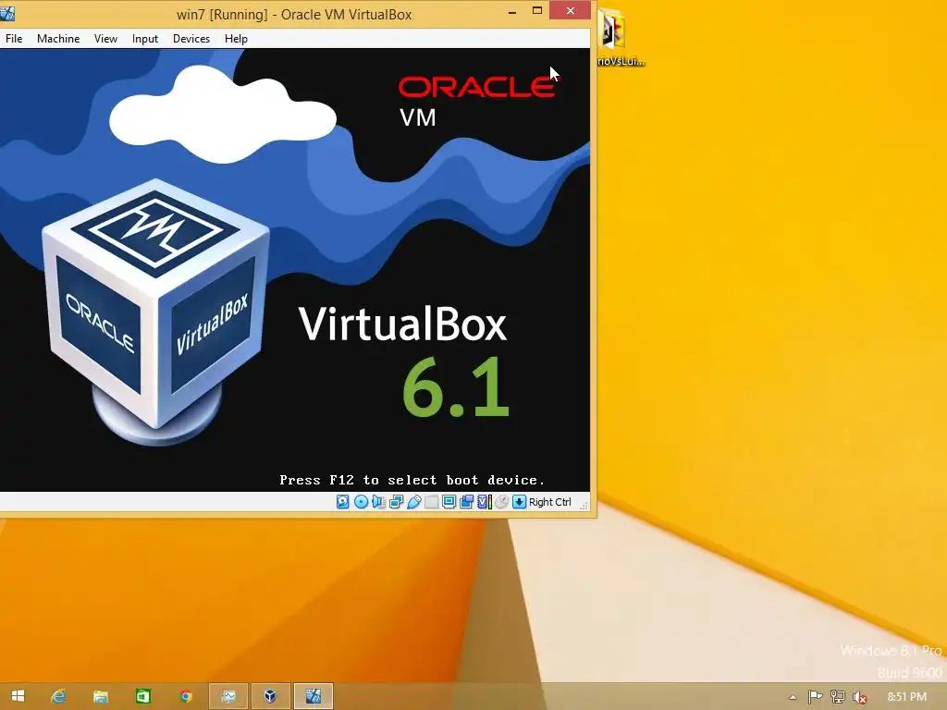
Task: Click inside the VM boot screen
Action: (295, 270)
